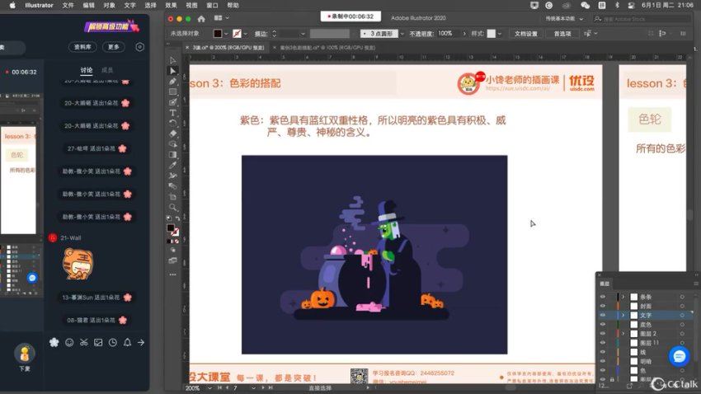Click the image upload icon in chat toolbar
Screen dimensions: 701x394
click(x=98, y=342)
